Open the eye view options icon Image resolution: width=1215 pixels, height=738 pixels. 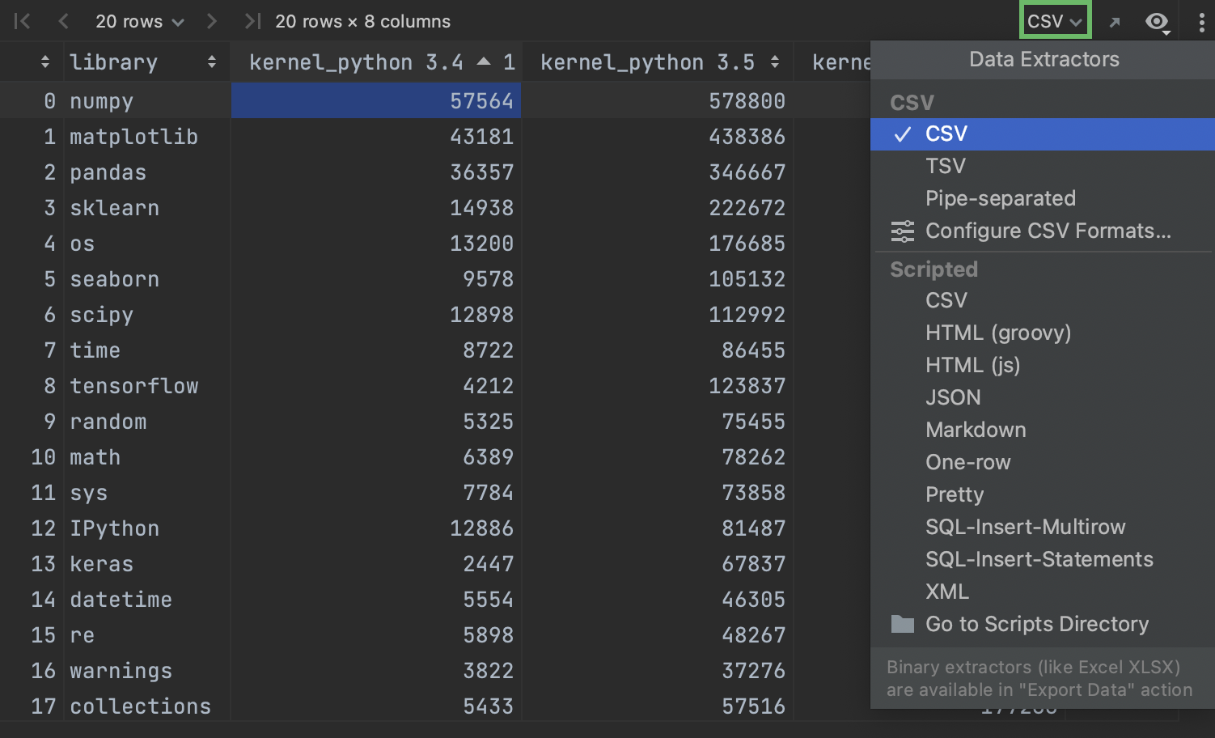click(x=1158, y=22)
